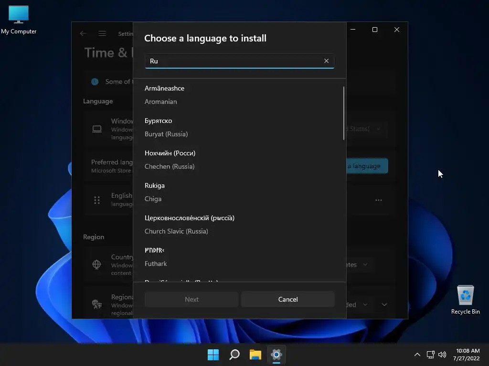489x366 pixels.
Task: Click the language list scrollbar
Action: [344, 113]
